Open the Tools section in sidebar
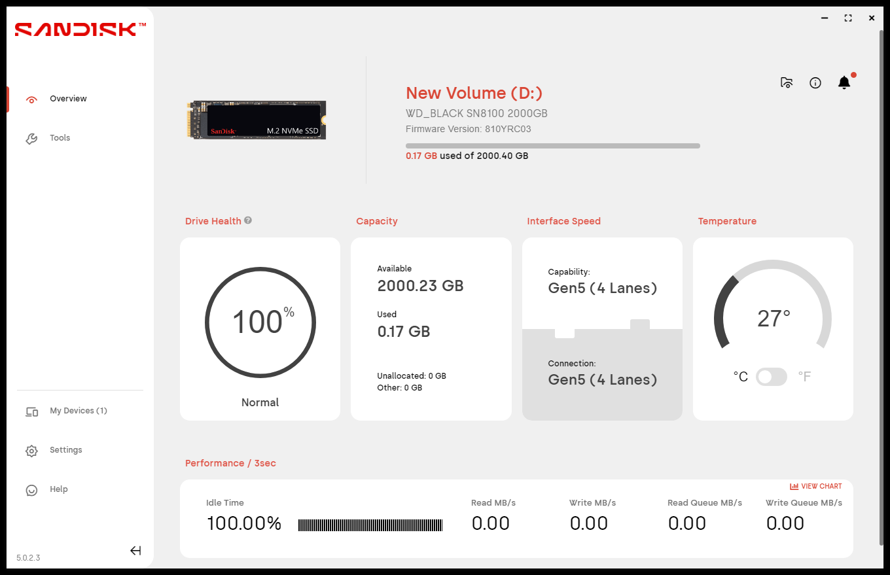 click(x=60, y=138)
